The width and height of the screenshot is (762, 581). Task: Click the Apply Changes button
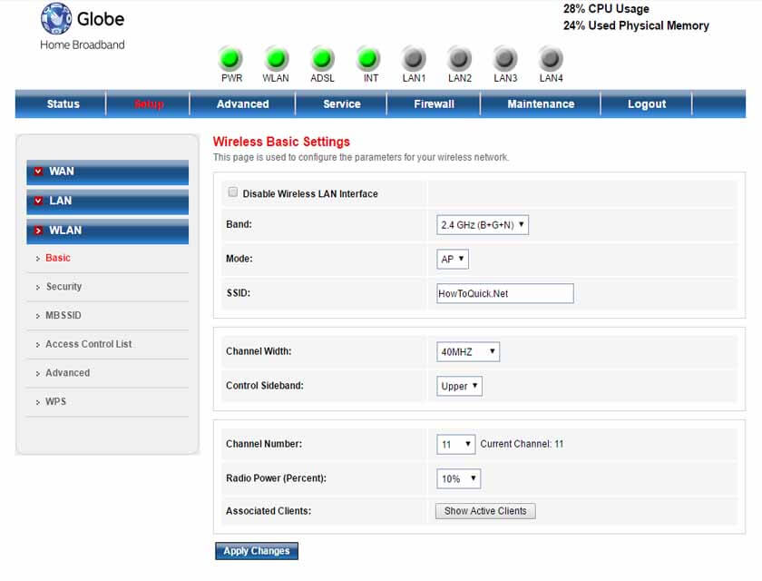[256, 550]
